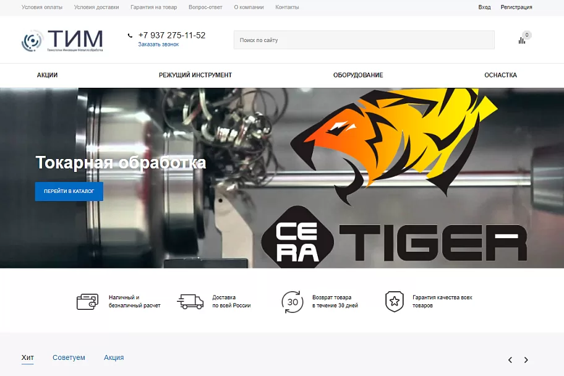Switch to the Акция tab
Image resolution: width=564 pixels, height=376 pixels.
(x=114, y=357)
